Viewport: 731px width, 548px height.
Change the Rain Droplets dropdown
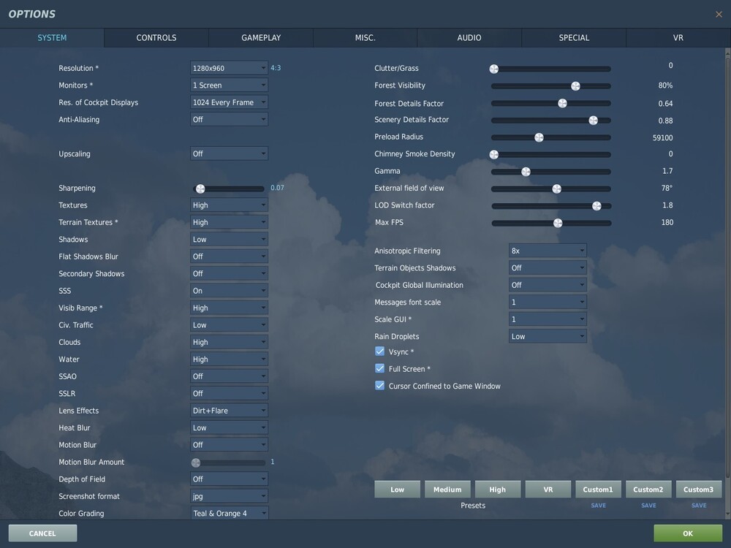click(548, 336)
